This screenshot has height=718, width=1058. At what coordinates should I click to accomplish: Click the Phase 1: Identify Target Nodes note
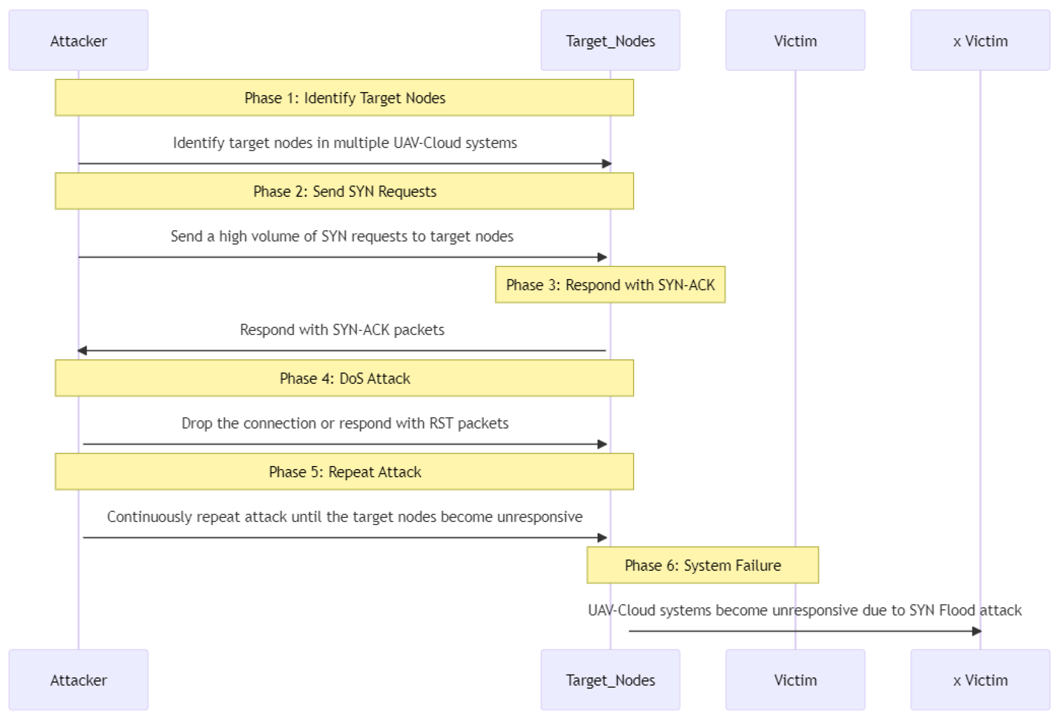pos(344,98)
